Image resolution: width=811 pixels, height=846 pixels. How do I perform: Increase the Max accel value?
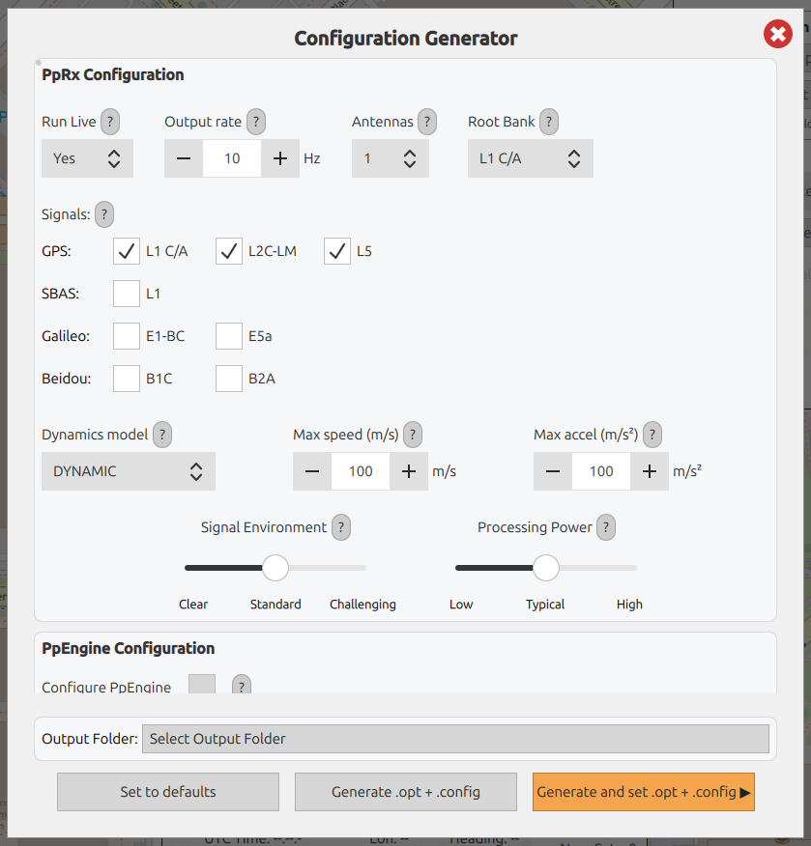[650, 471]
